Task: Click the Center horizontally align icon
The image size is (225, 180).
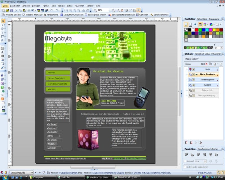Action: pyautogui.click(x=210, y=155)
